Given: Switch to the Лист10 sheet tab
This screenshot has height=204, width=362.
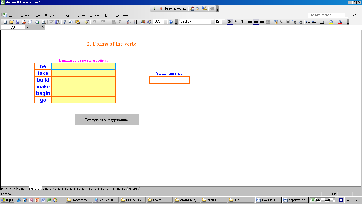Looking at the screenshot, I should (x=120, y=189).
